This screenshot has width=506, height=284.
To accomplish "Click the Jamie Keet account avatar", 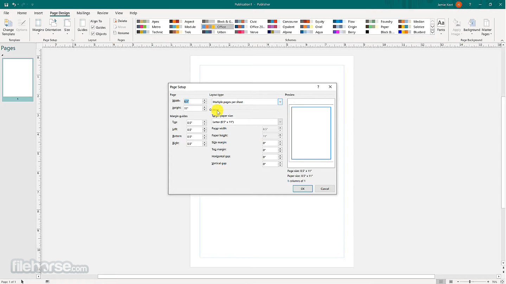I will pyautogui.click(x=459, y=5).
